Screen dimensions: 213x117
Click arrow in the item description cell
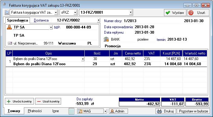coord(83,59)
